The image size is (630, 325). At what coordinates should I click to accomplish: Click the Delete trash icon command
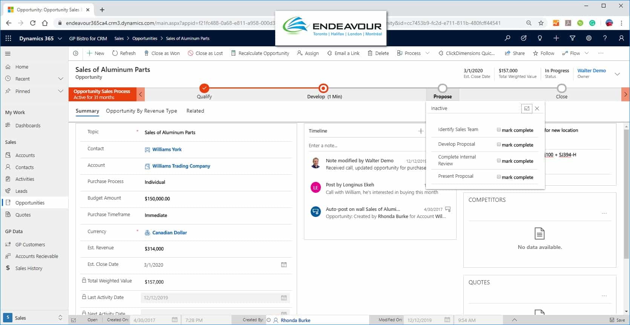point(378,53)
